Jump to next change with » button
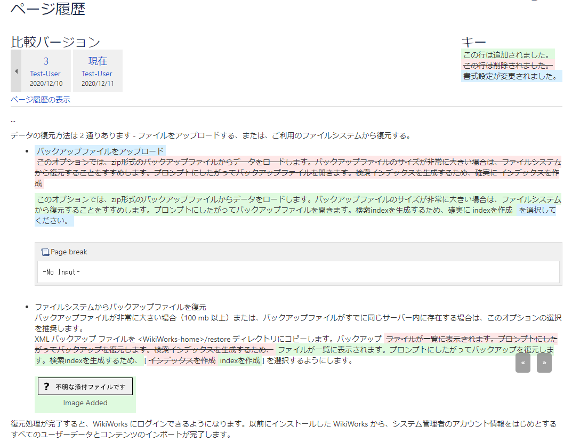 click(x=544, y=363)
